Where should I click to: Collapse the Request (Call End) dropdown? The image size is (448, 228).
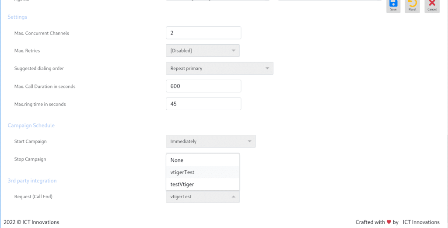click(x=203, y=197)
